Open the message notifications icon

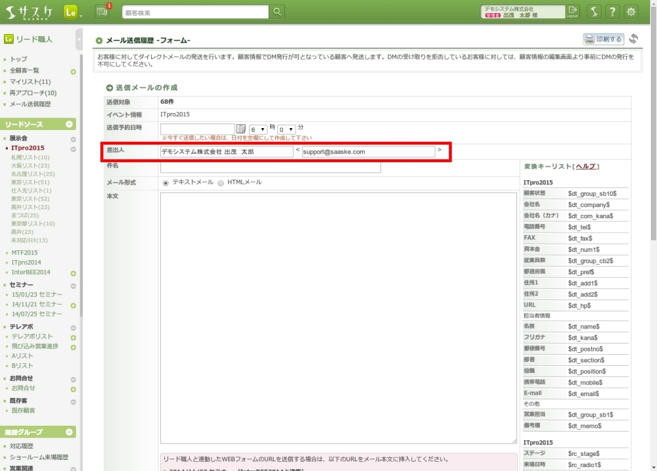(x=101, y=12)
